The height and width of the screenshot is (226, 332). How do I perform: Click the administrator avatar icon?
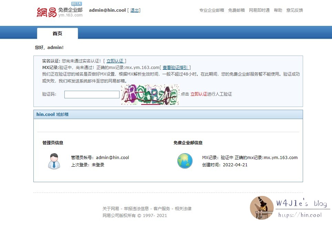point(54,161)
